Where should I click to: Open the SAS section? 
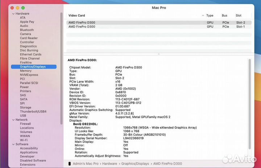pyautogui.click(x=23, y=95)
